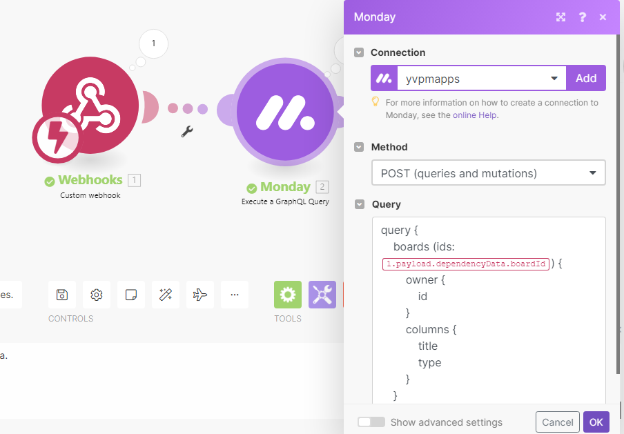Click the explain flow airplane icon
The width and height of the screenshot is (624, 434).
[200, 295]
